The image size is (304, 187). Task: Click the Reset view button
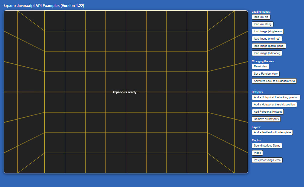click(x=260, y=66)
